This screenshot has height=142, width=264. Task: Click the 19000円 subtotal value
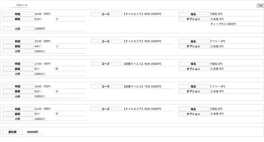(x=40, y=74)
